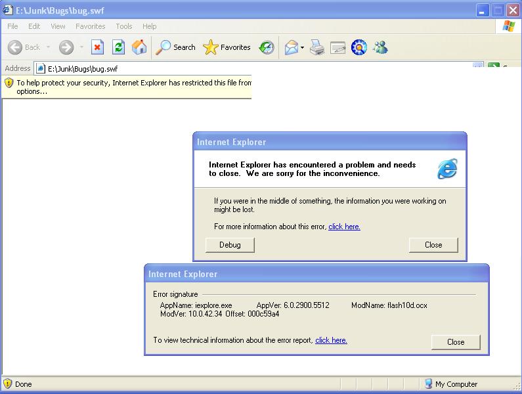The image size is (522, 394).
Task: Click the security information bar message
Action: 134,87
